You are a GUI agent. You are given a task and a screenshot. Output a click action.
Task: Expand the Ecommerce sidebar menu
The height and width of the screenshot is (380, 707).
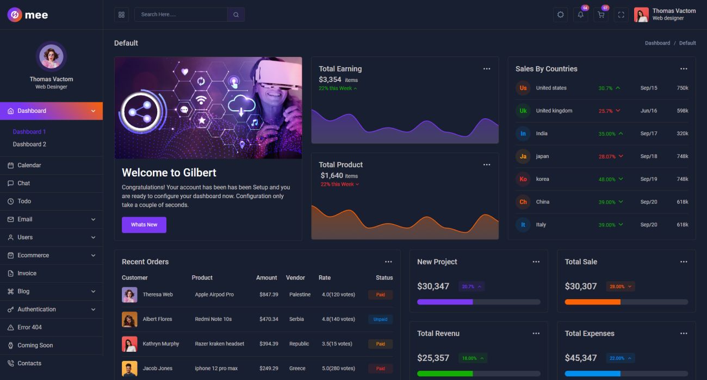tap(51, 255)
